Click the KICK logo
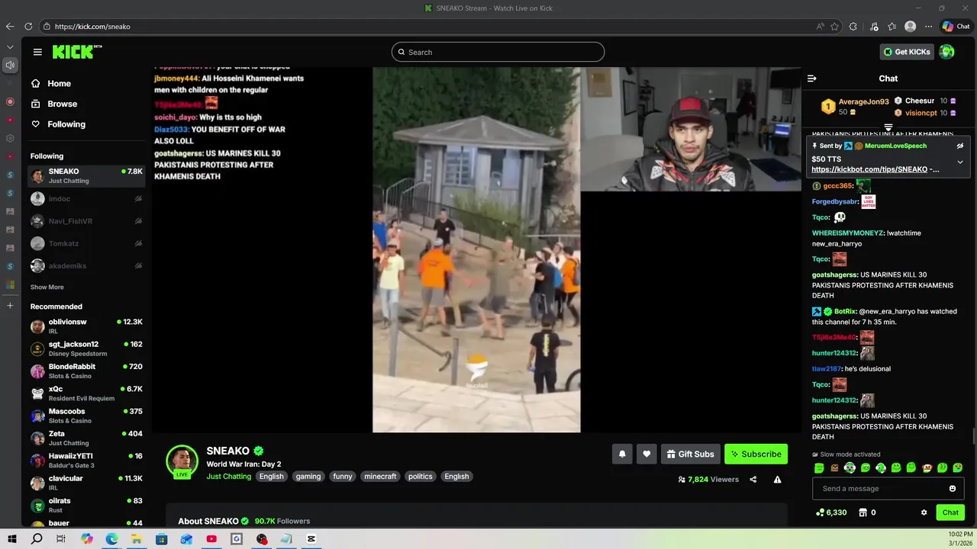The image size is (977, 549). coord(76,52)
